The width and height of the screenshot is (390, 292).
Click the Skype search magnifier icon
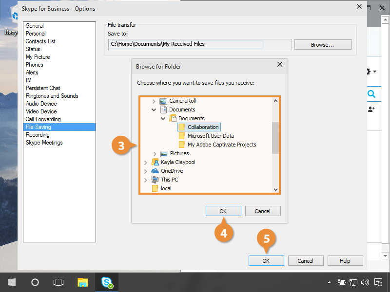pyautogui.click(x=371, y=94)
